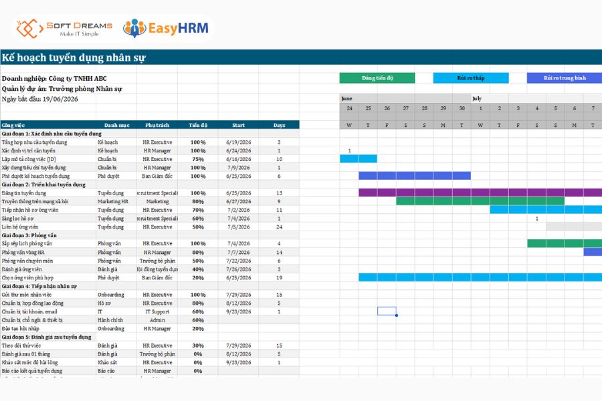
Task: Select the '6/16/2026' start date cell
Action: [238, 159]
